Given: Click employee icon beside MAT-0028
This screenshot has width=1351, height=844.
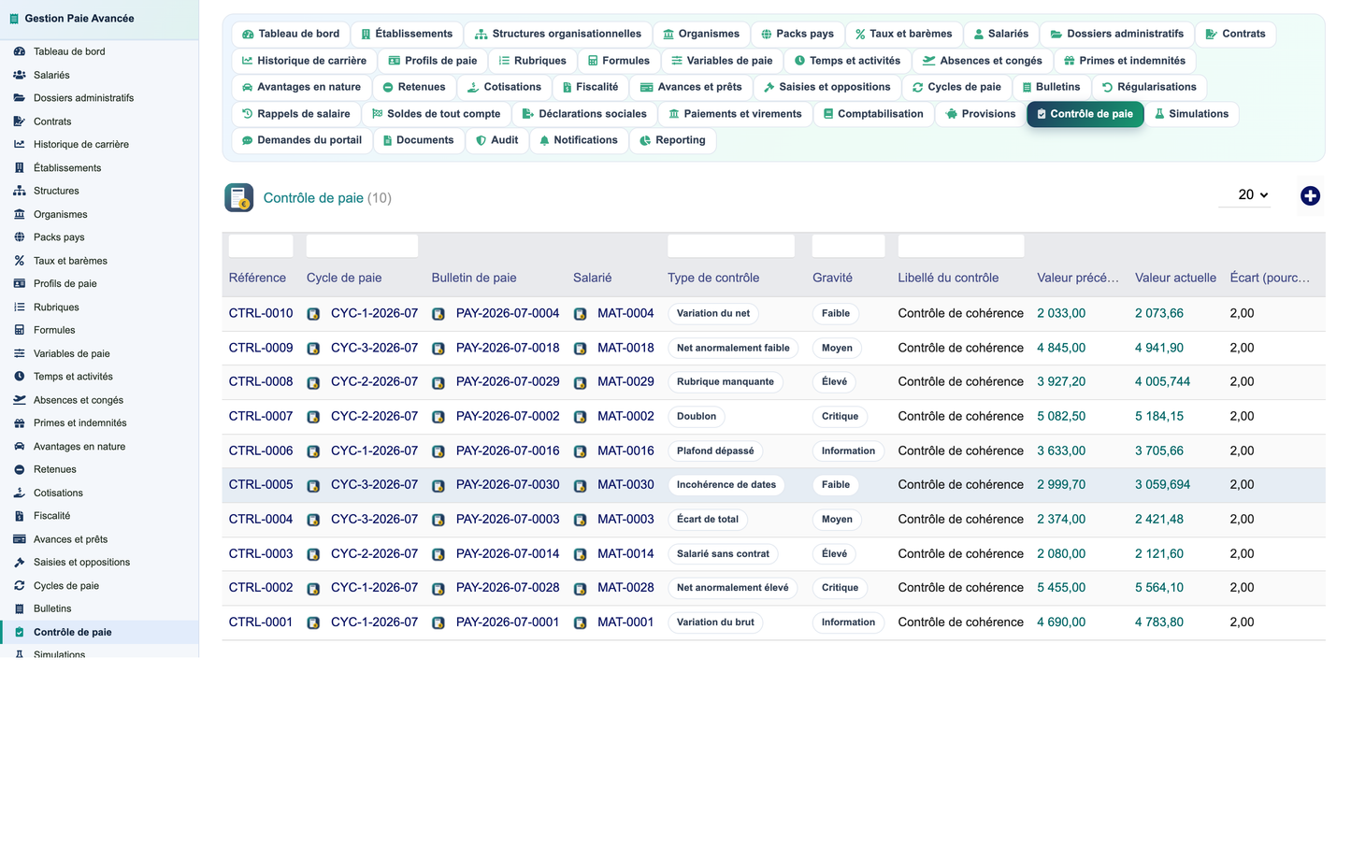Looking at the screenshot, I should pos(580,589).
